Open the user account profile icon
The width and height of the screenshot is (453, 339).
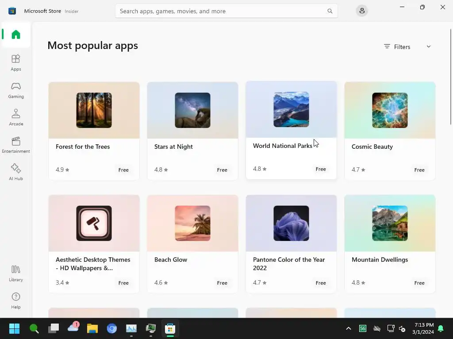(362, 11)
